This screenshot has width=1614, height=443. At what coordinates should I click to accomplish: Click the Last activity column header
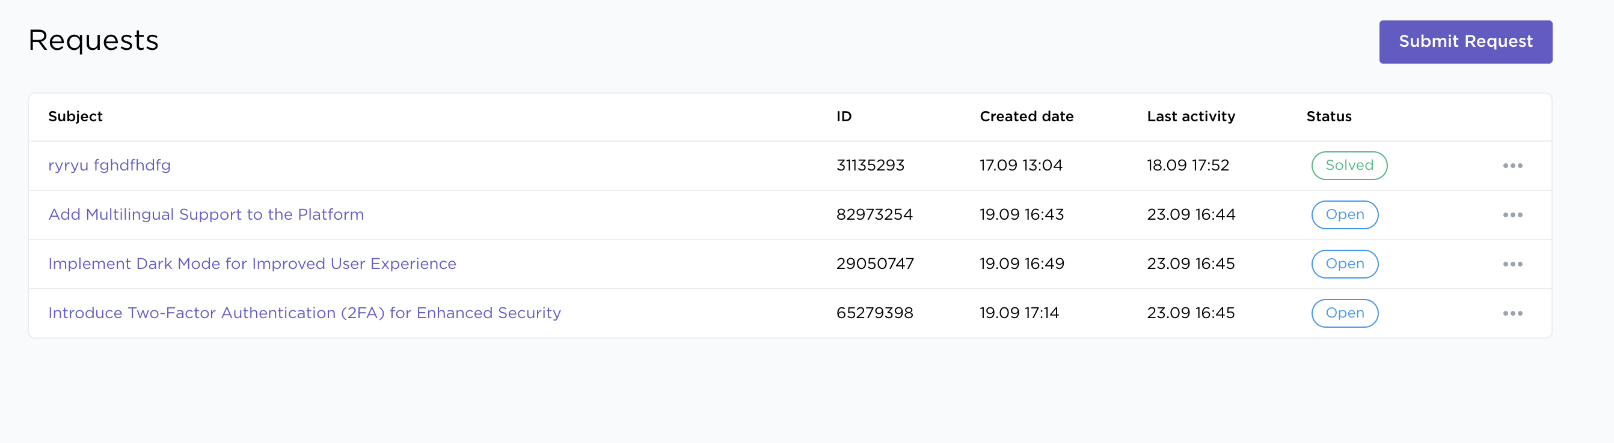click(x=1191, y=116)
